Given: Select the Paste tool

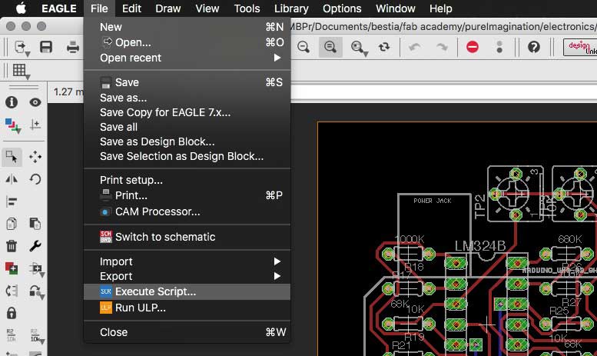Looking at the screenshot, I should (35, 223).
